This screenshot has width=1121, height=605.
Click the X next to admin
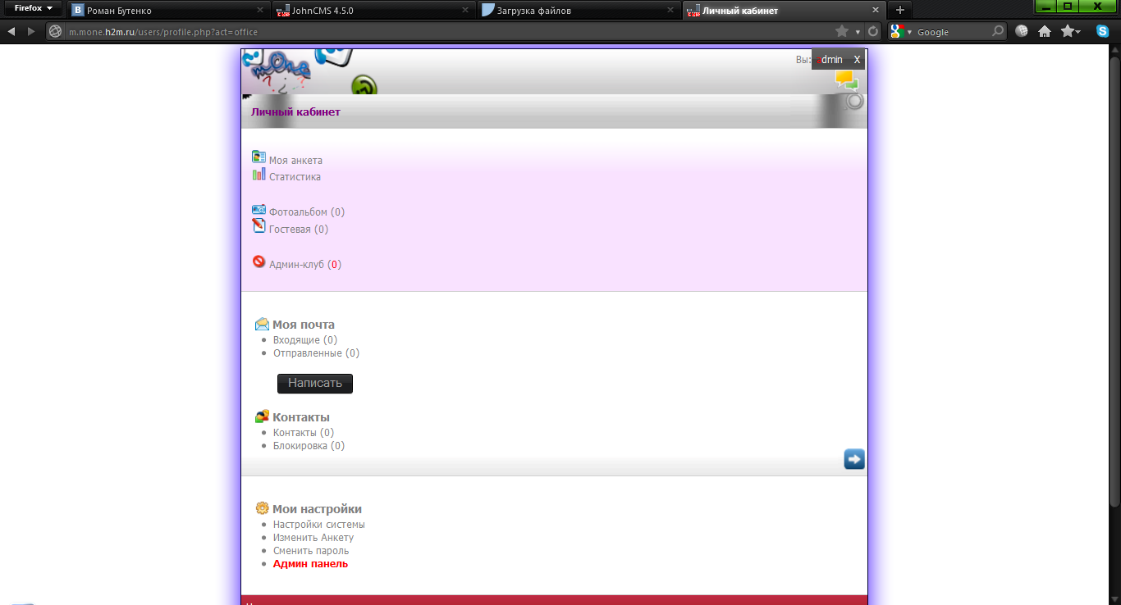857,60
